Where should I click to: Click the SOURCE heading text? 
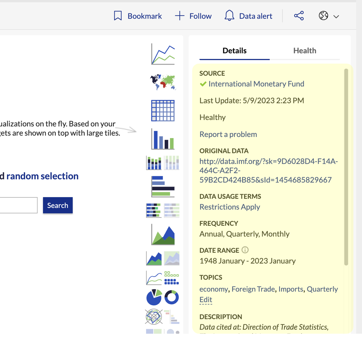212,73
